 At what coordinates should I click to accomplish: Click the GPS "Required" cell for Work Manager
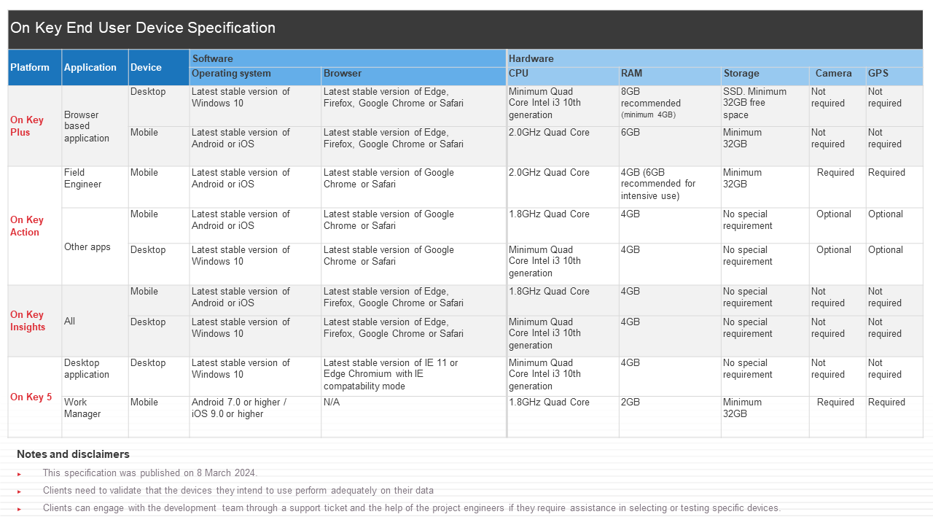894,416
